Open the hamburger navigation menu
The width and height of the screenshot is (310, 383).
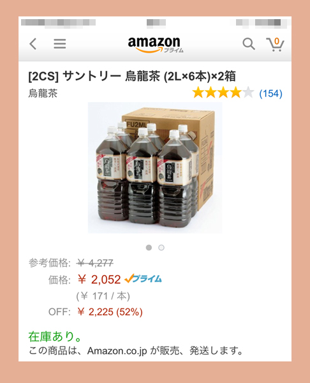(60, 44)
